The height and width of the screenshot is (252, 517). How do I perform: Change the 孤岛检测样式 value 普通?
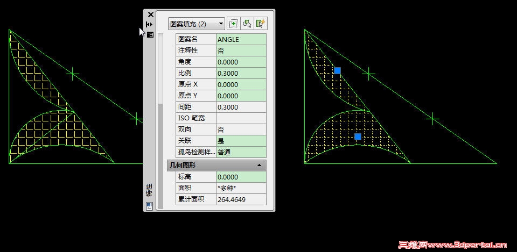(x=241, y=152)
